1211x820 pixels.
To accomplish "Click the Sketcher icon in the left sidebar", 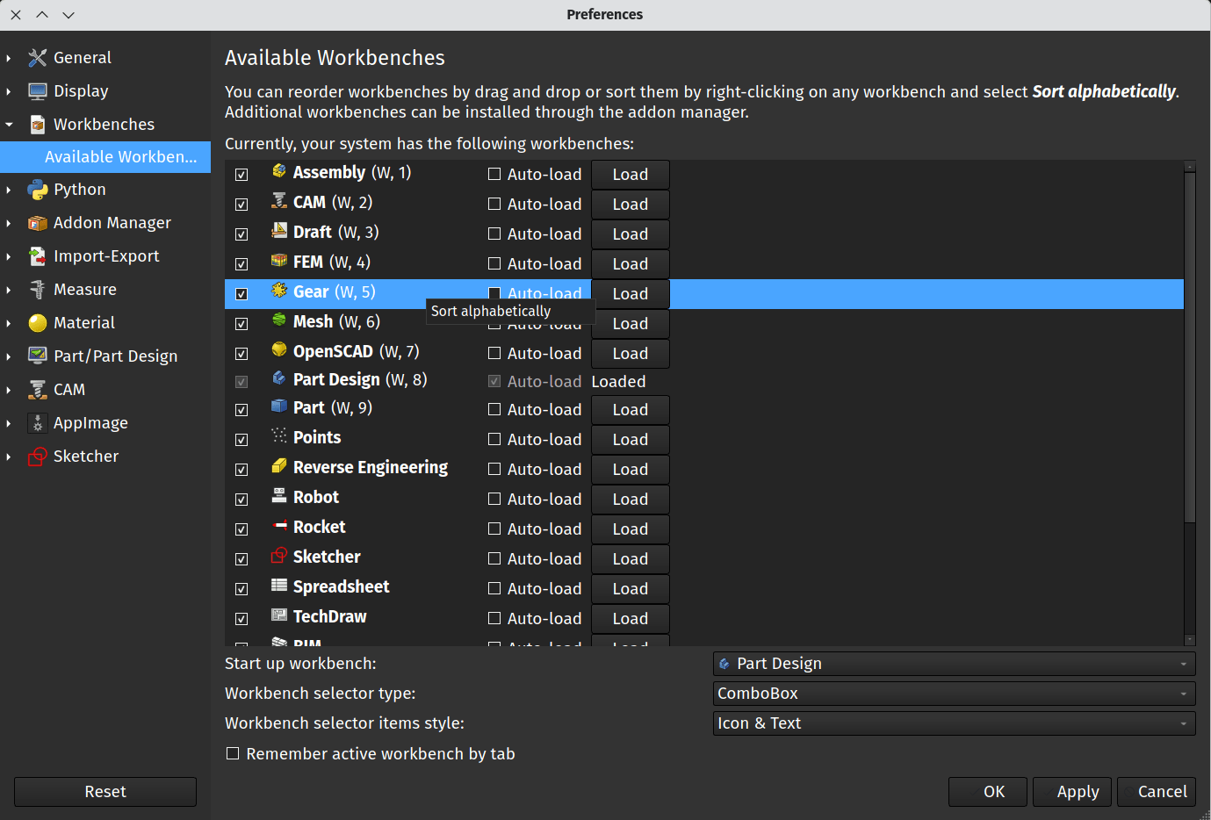I will click(x=38, y=456).
